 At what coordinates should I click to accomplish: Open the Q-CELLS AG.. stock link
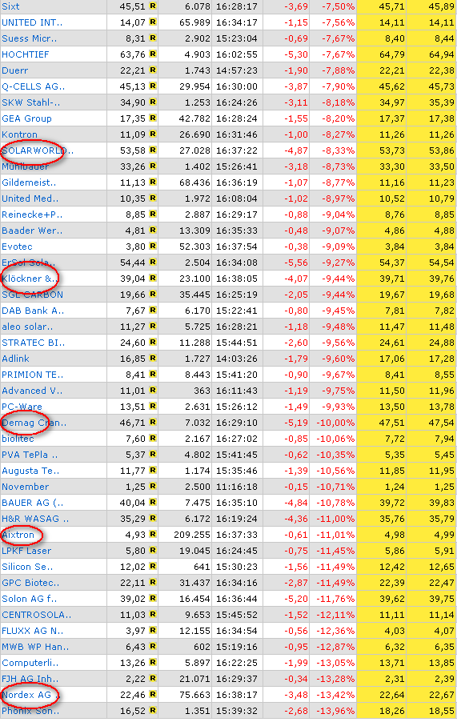(33, 86)
